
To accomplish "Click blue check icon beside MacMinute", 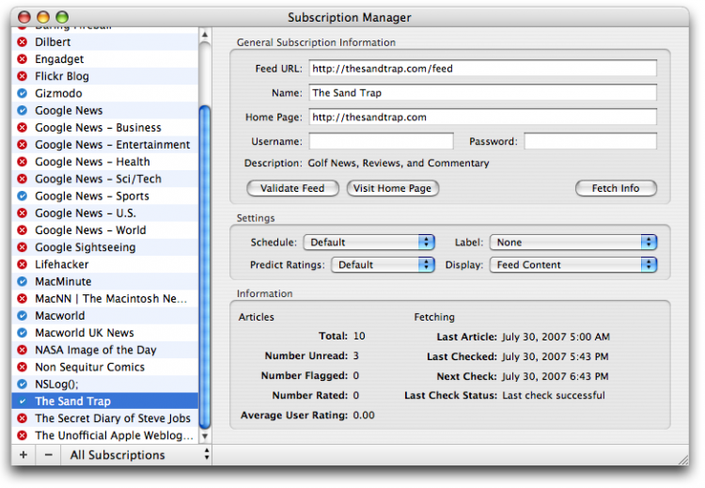I will click(22, 281).
